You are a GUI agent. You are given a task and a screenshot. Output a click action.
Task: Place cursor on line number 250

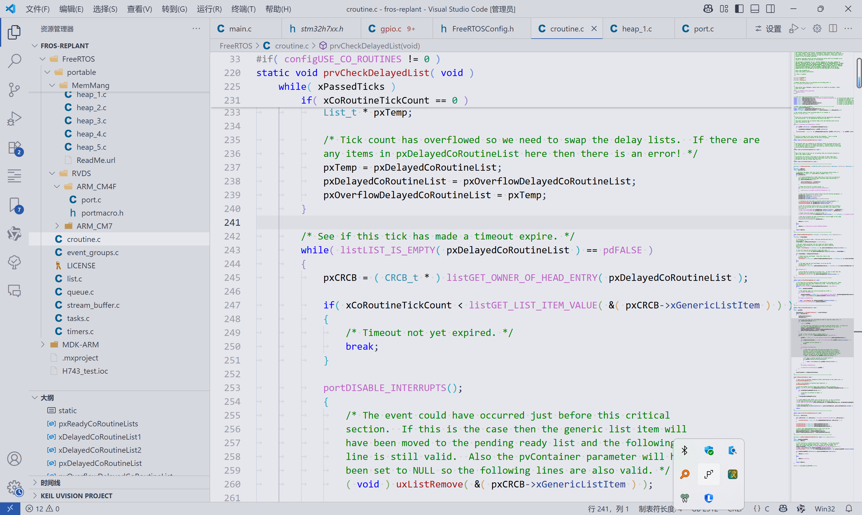point(232,346)
